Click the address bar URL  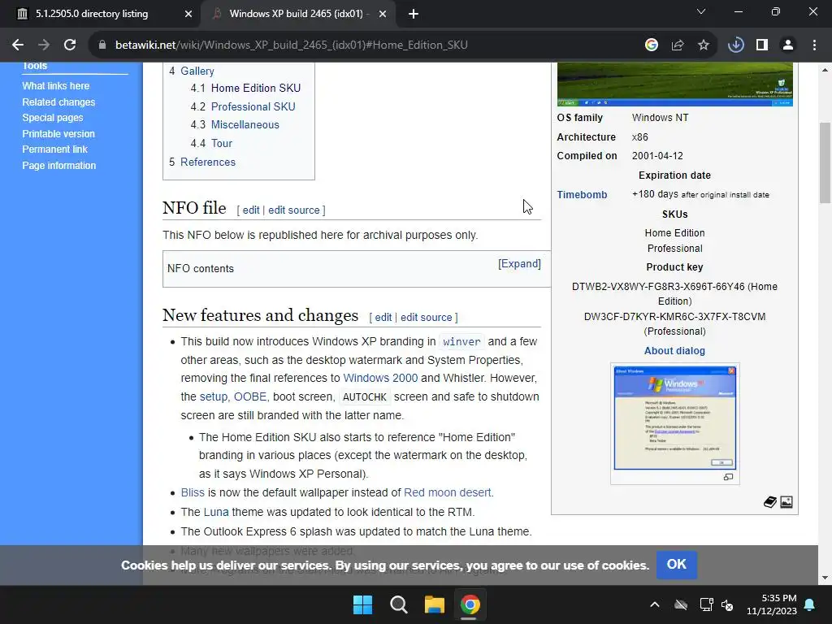[292, 45]
